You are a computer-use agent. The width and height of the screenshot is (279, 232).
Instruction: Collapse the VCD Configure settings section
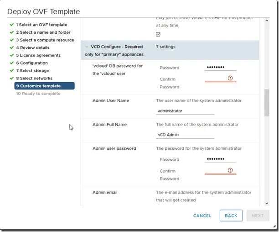coord(87,47)
